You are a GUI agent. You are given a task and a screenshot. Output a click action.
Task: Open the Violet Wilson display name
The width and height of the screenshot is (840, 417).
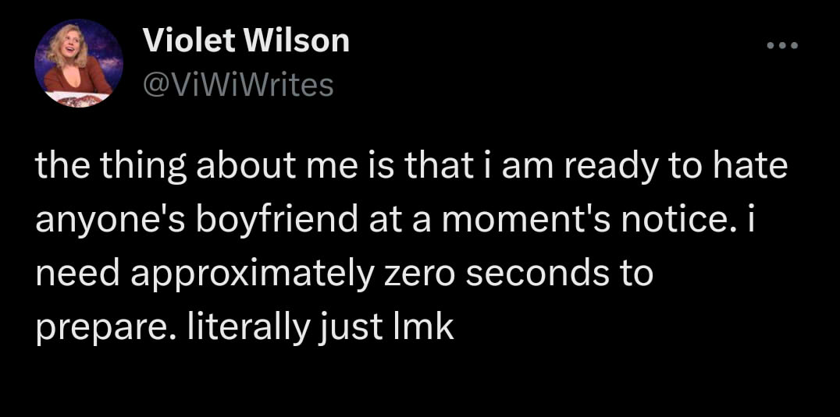246,41
